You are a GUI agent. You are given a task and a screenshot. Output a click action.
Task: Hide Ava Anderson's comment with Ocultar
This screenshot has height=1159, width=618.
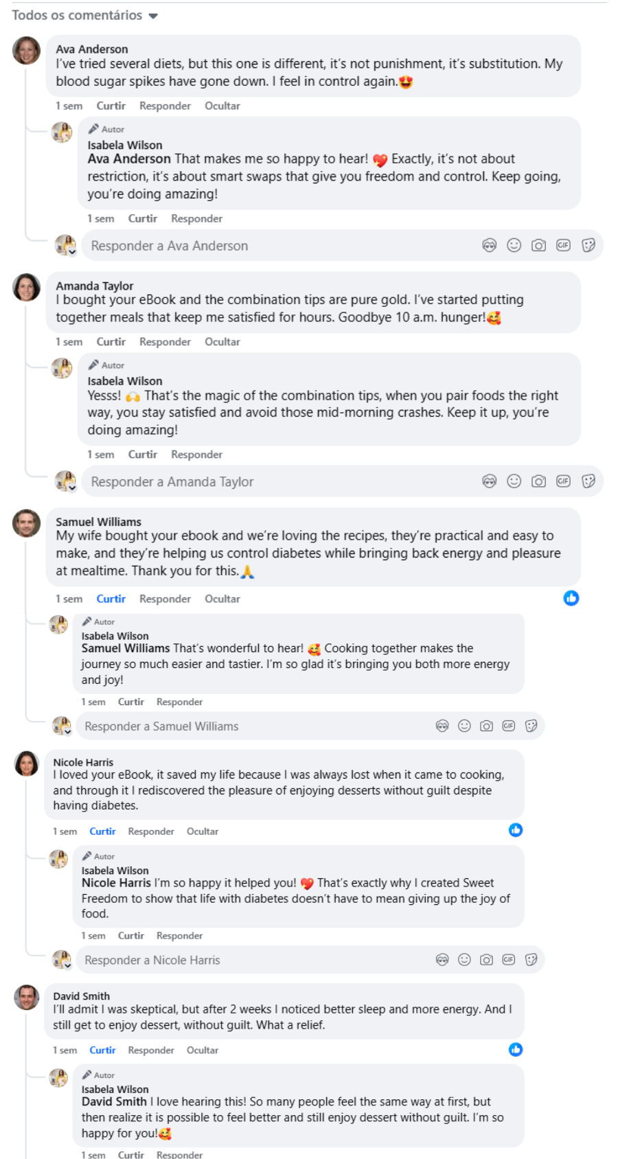(x=222, y=106)
